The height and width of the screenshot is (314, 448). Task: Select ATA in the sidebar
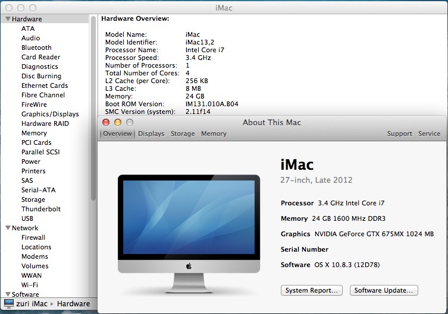[28, 28]
